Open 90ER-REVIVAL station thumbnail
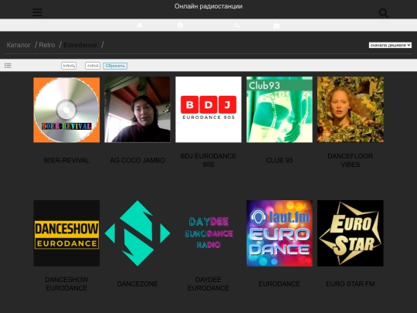The width and height of the screenshot is (417, 313). pos(66,110)
